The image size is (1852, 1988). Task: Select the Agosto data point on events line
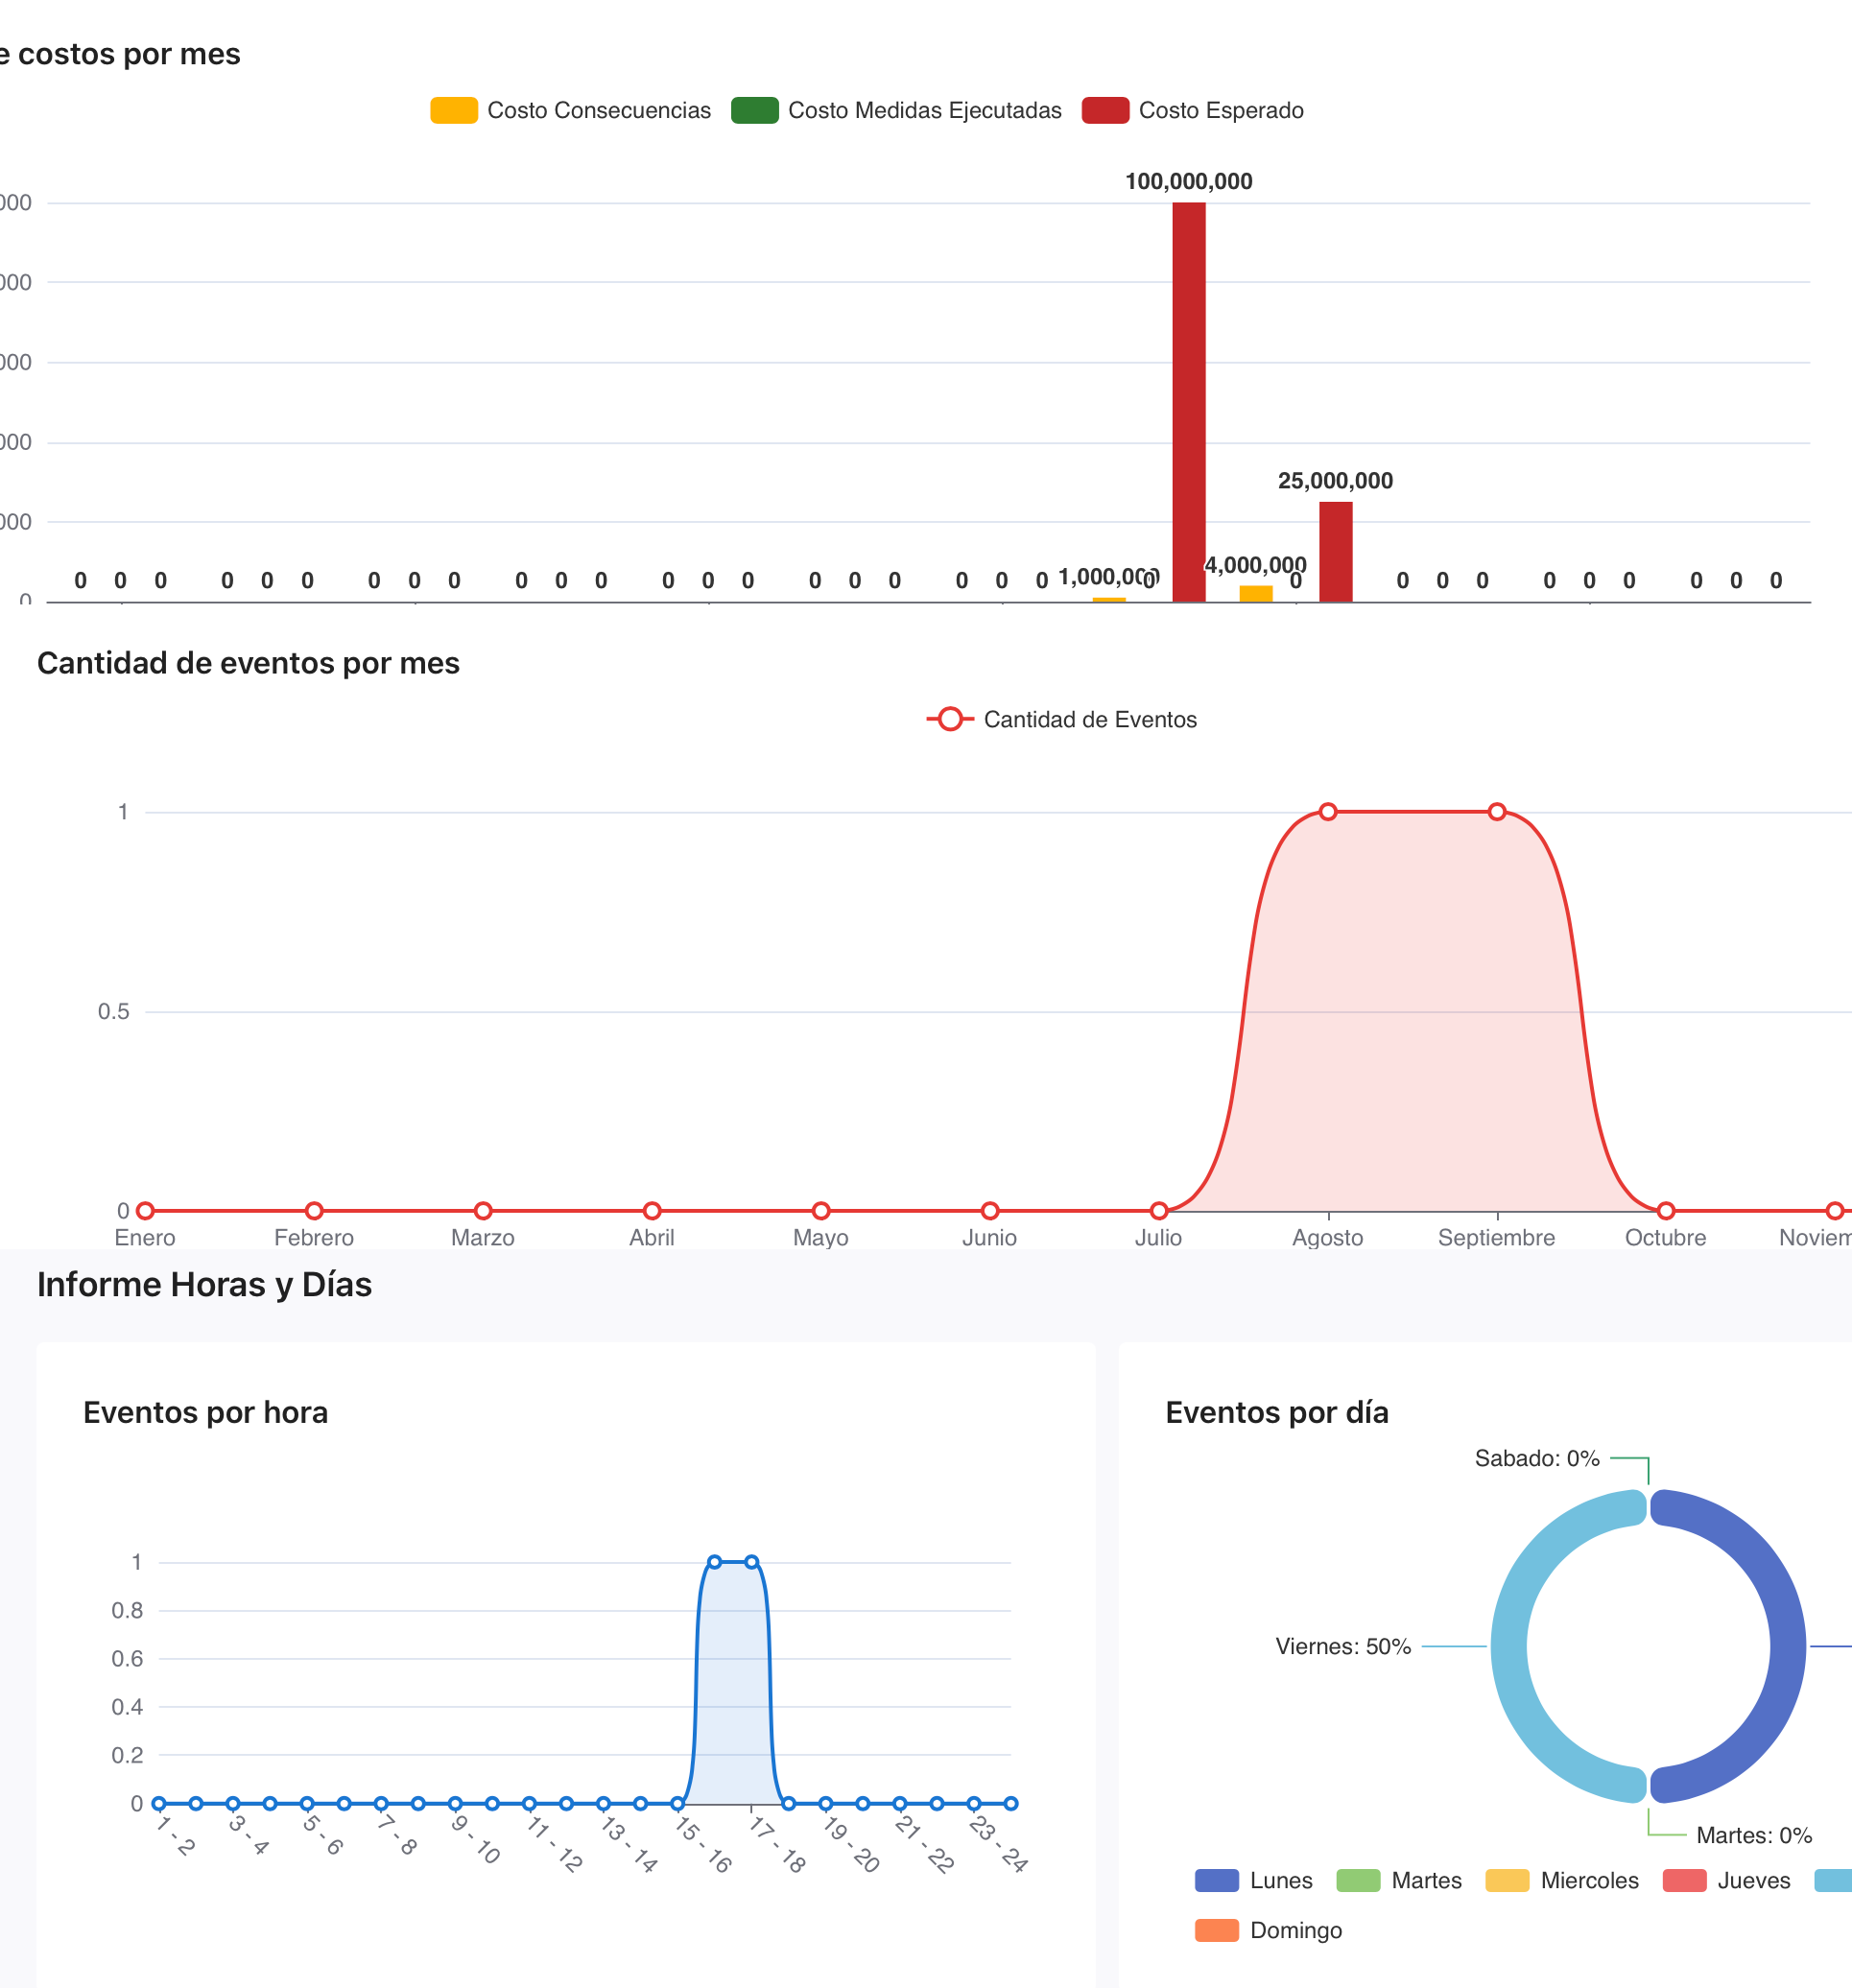tap(1327, 811)
